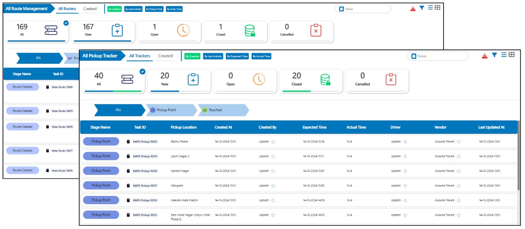Switch Pickup Tracker to grid view

coord(511,55)
